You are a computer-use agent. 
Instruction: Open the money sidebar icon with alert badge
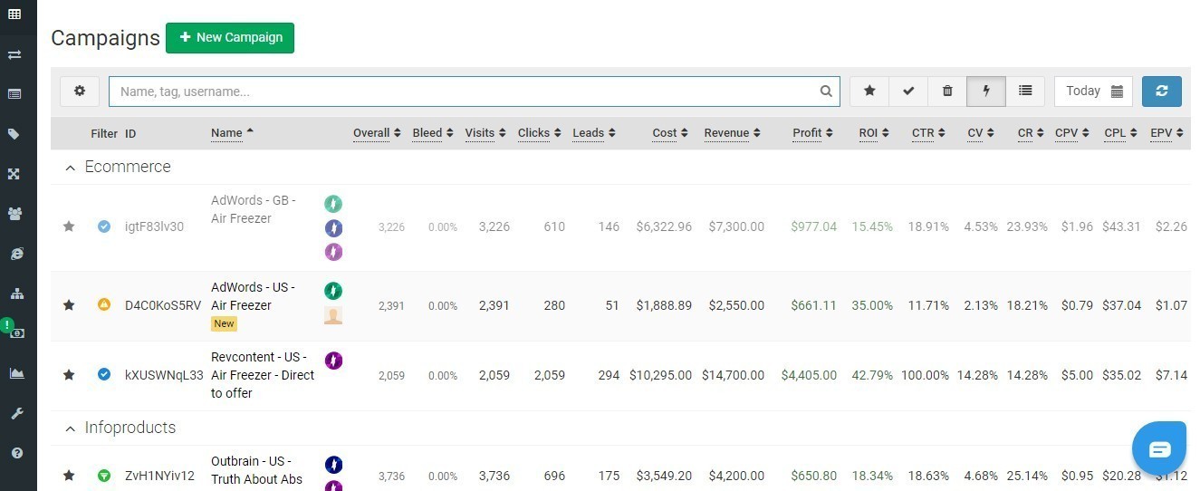tap(14, 332)
